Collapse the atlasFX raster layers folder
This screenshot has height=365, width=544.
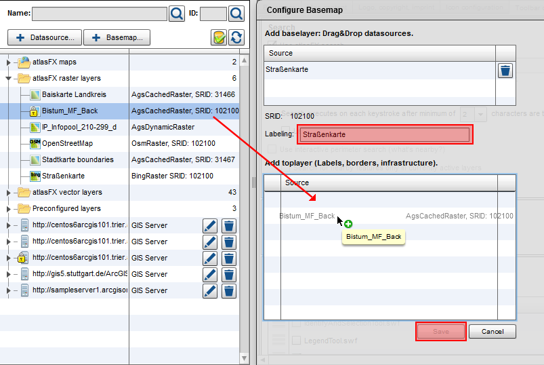pyautogui.click(x=9, y=79)
